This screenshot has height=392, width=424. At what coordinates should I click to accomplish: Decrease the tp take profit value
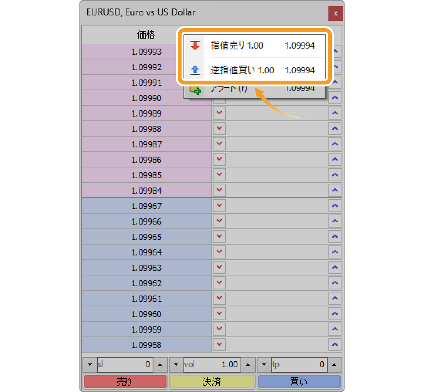tap(264, 365)
